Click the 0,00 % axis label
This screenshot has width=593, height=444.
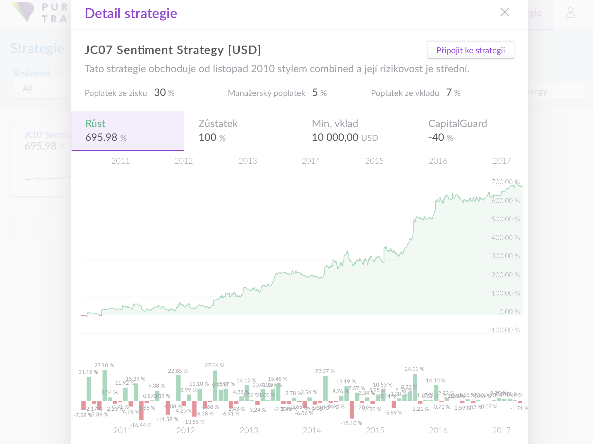(x=509, y=312)
